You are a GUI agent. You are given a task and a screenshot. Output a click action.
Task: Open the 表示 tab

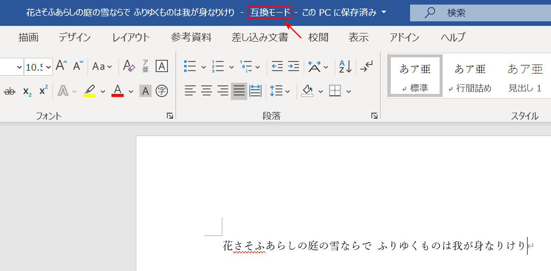pos(359,37)
